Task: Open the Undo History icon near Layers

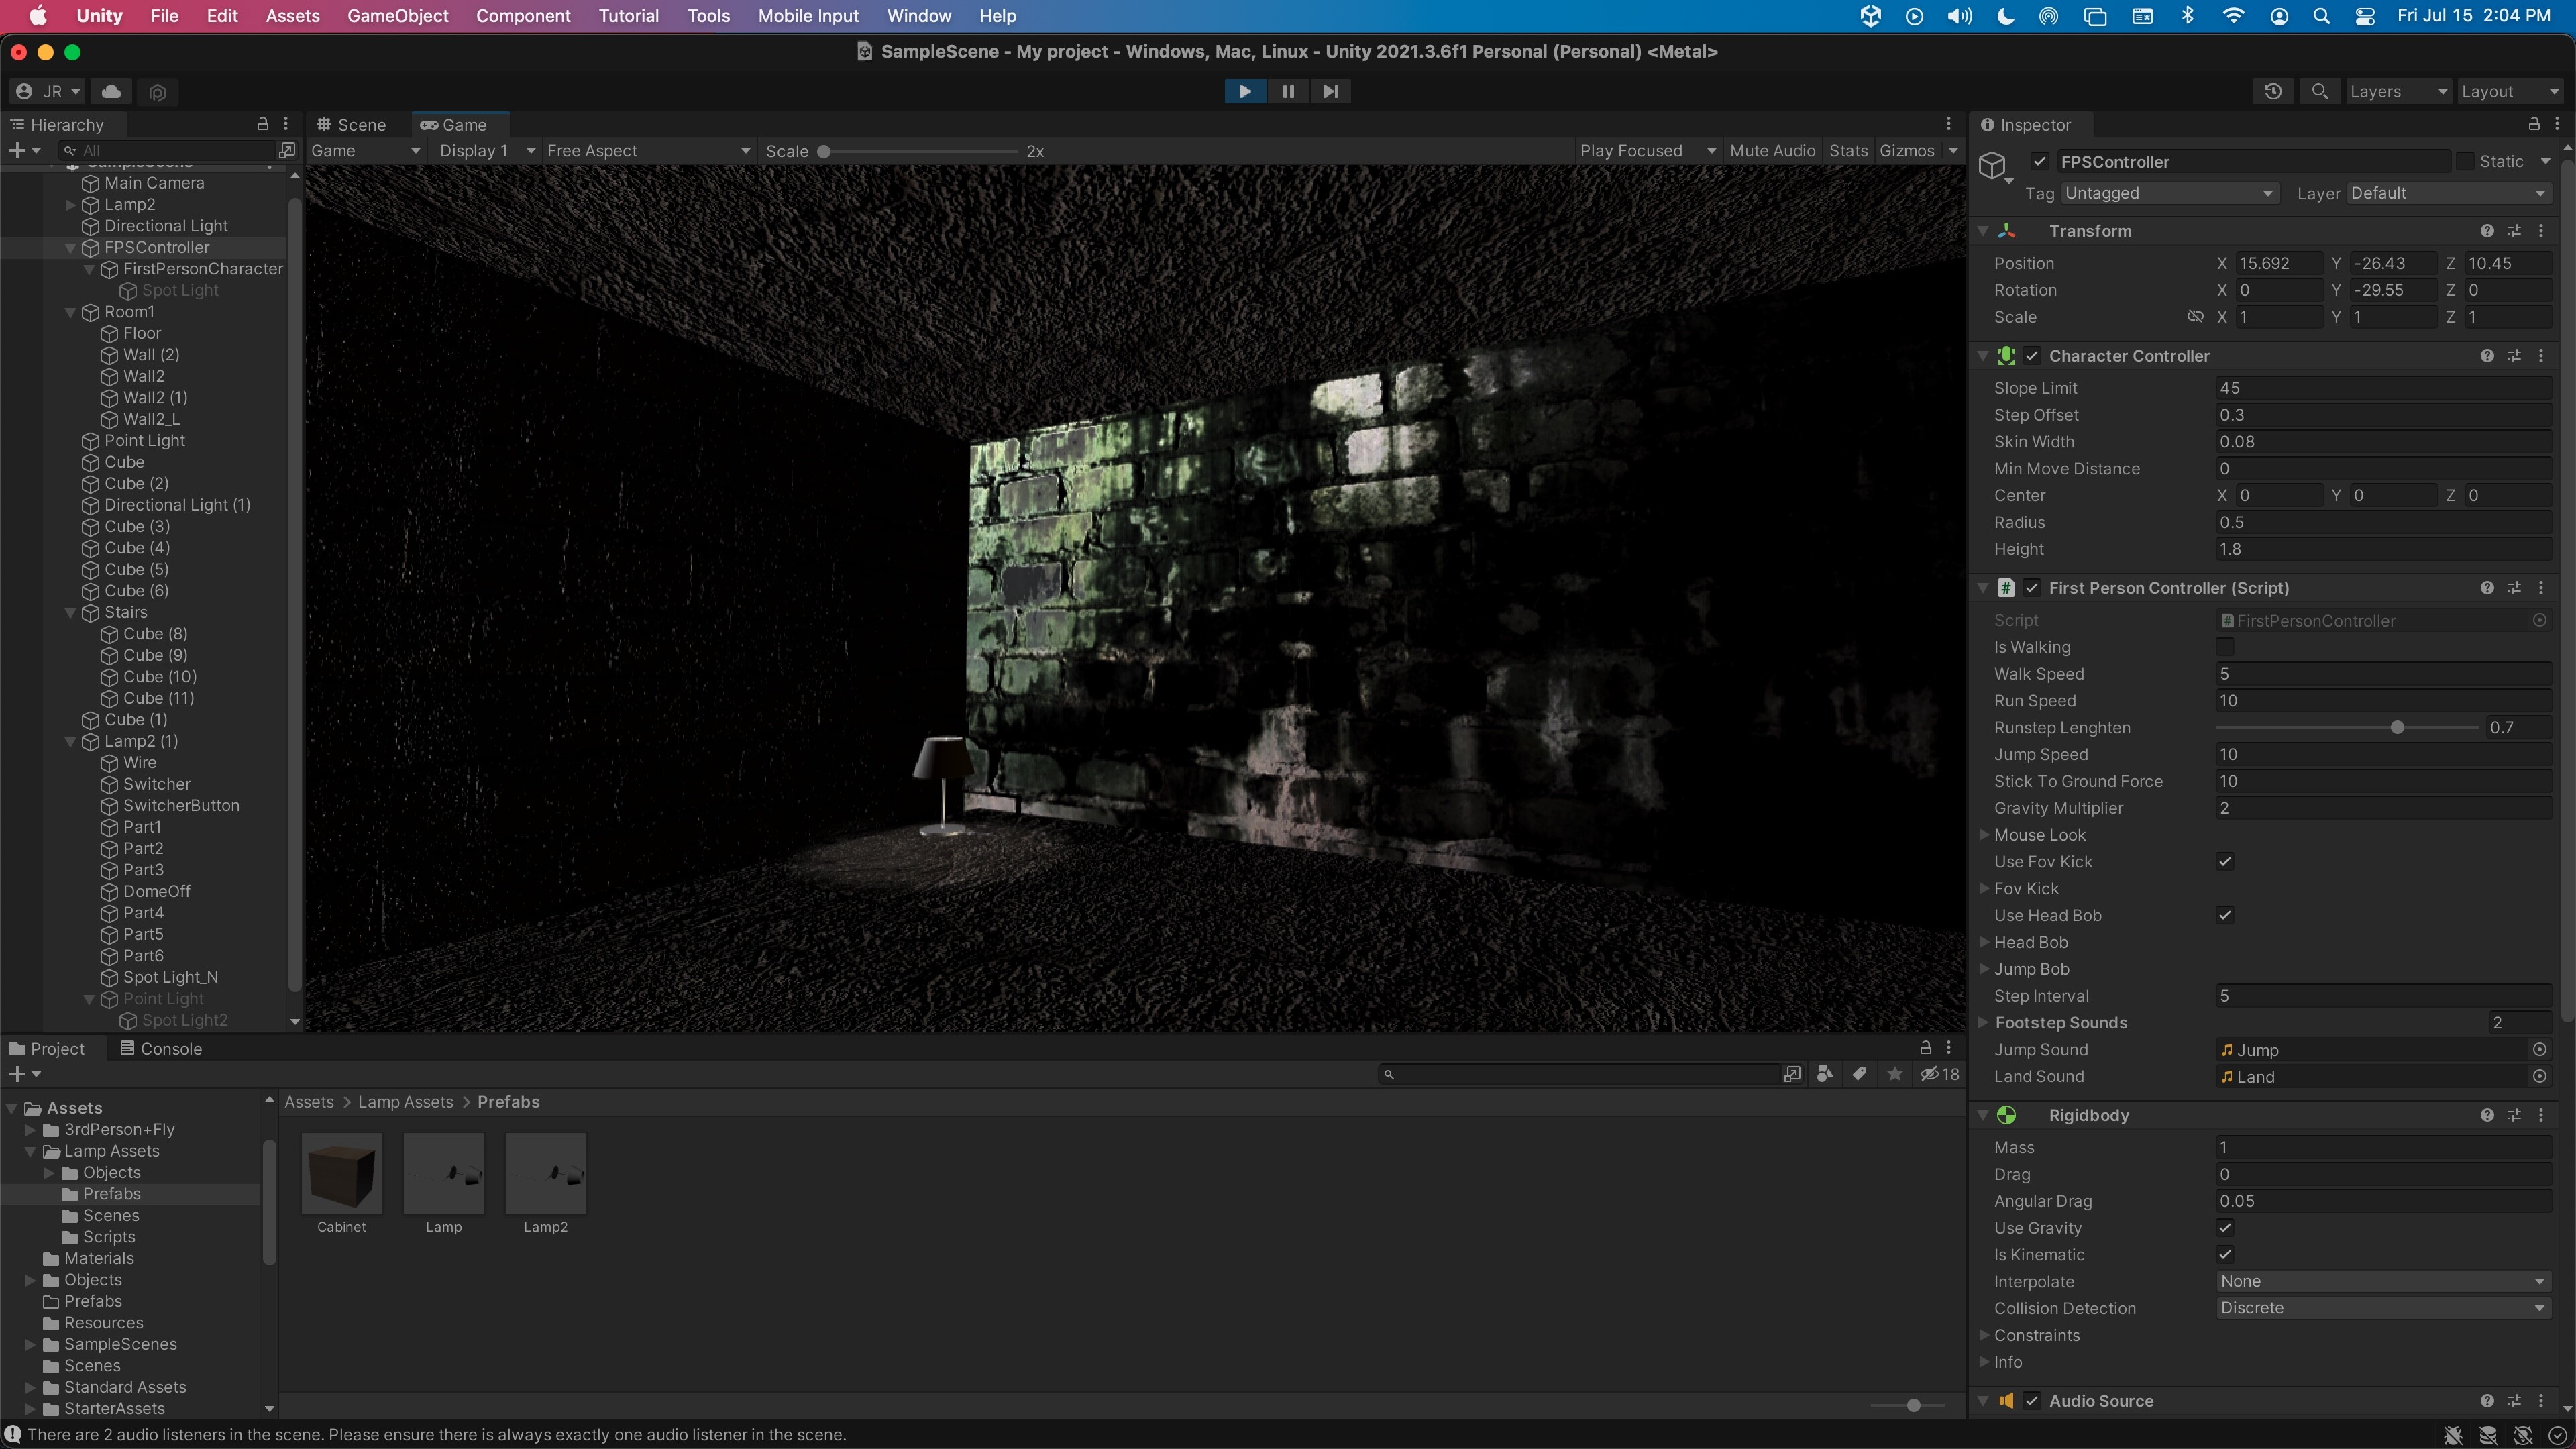Action: (x=2274, y=91)
